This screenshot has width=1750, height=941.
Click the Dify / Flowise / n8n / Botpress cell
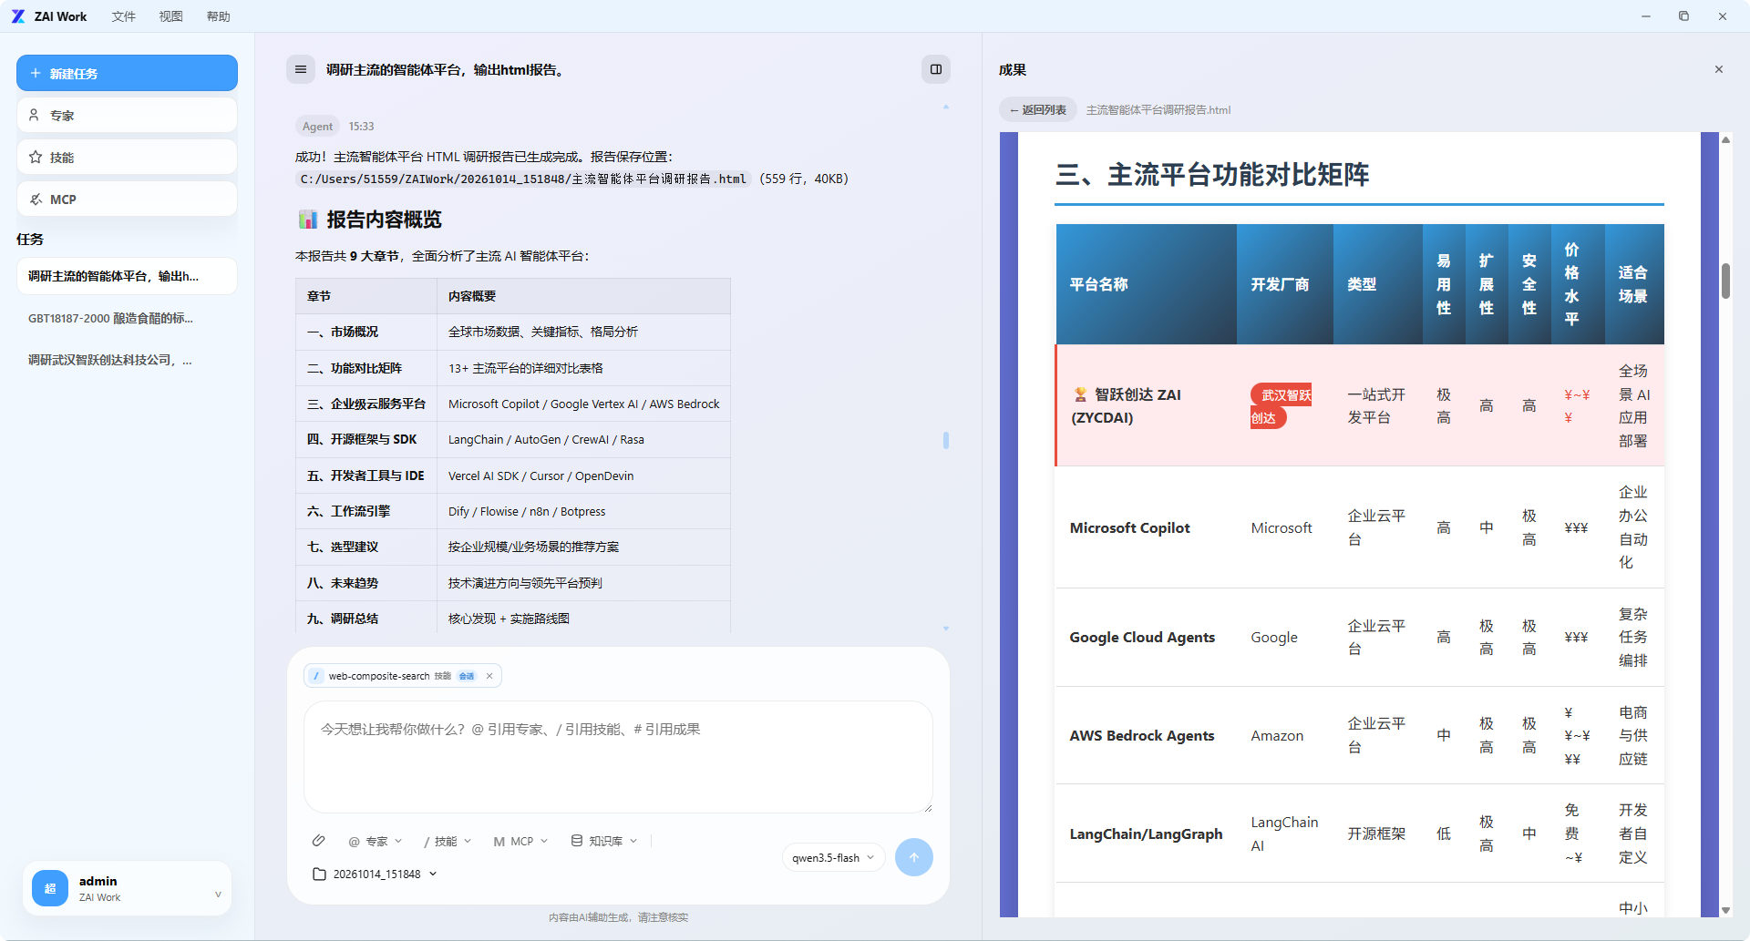tap(583, 511)
